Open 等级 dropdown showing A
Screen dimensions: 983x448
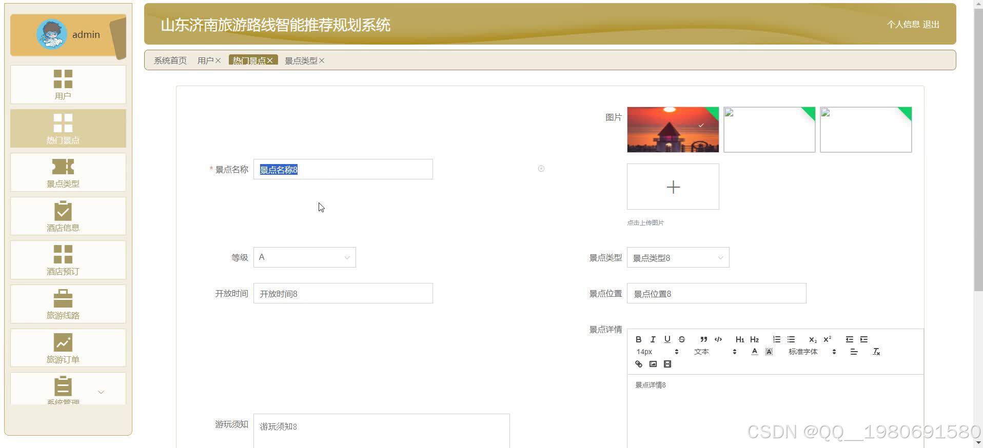[x=304, y=257]
